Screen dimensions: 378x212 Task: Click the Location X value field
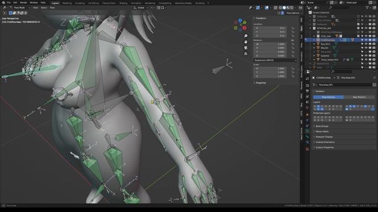click(270, 28)
